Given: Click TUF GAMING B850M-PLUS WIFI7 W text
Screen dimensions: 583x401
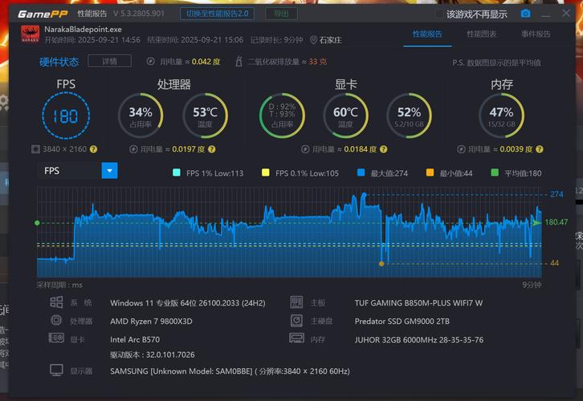Looking at the screenshot, I should tap(418, 303).
